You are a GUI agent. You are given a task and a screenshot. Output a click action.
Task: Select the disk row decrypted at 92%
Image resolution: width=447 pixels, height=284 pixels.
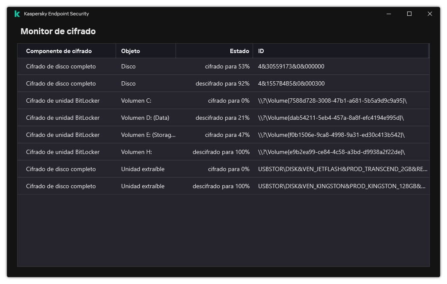[x=61, y=83]
